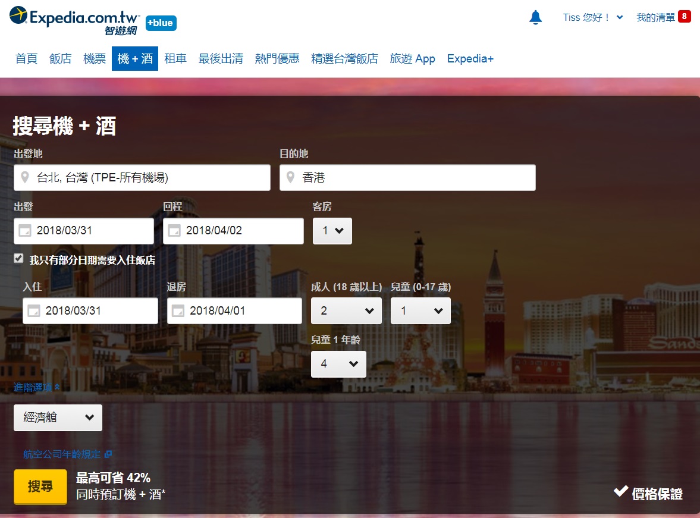The width and height of the screenshot is (700, 518).
Task: Click the Expedia.com.tw logo
Action: (x=74, y=20)
